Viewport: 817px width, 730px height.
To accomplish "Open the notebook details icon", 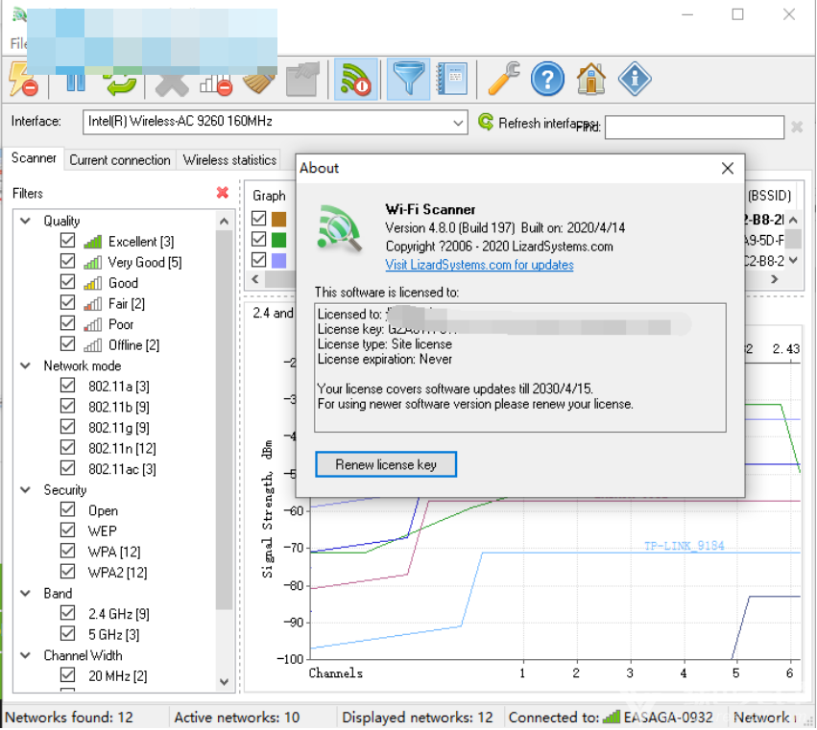I will [x=452, y=80].
